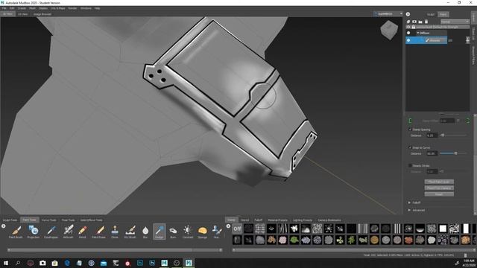
Task: Open taskbar search
Action: click(x=18, y=263)
